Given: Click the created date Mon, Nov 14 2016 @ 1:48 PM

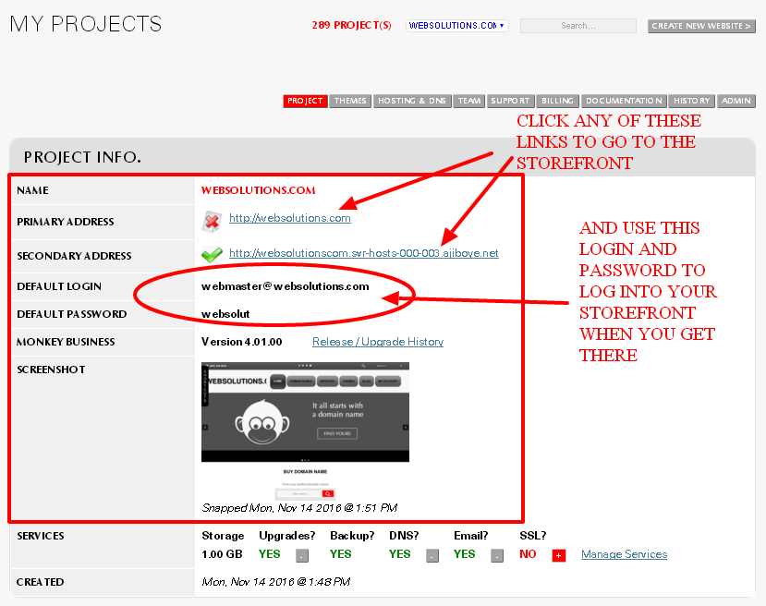Looking at the screenshot, I should 275,582.
